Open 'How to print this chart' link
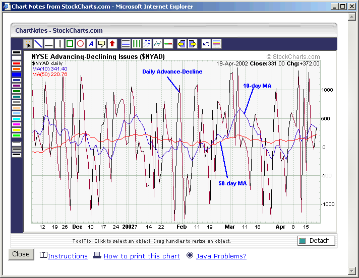 coord(142,256)
